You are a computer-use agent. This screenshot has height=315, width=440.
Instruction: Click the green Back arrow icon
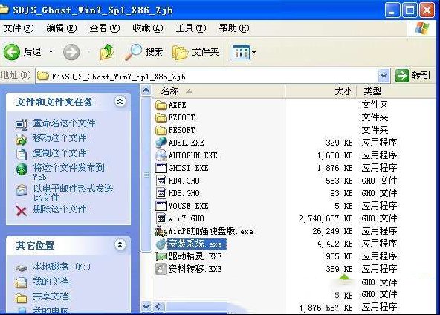pos(11,52)
